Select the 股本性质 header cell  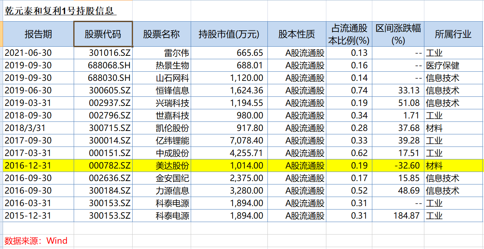[x=297, y=34]
